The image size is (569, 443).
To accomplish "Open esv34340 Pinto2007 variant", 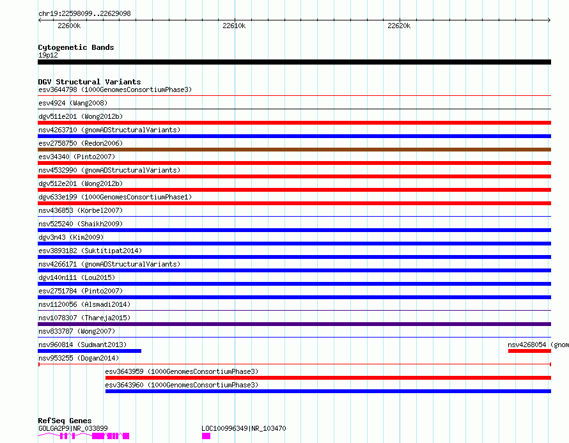I will coord(77,157).
